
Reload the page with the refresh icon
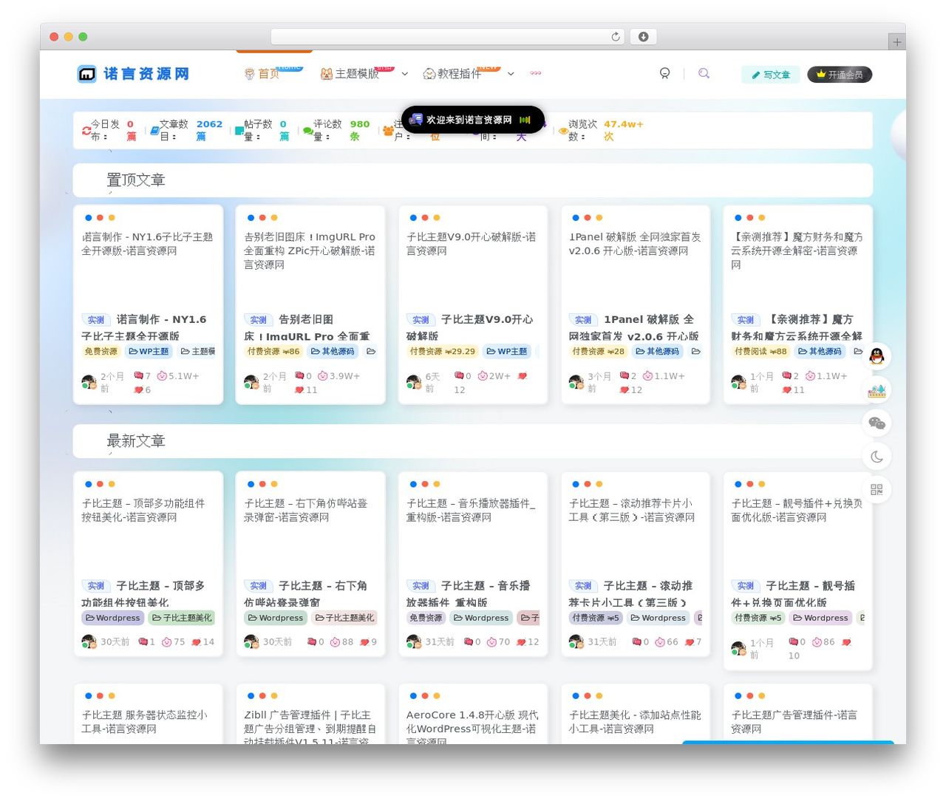(616, 37)
